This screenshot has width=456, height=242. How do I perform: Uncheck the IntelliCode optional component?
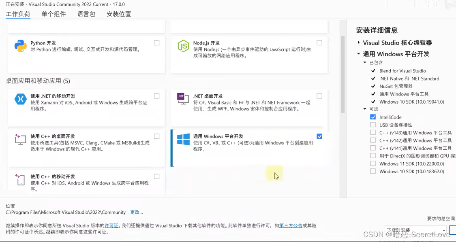point(373,117)
